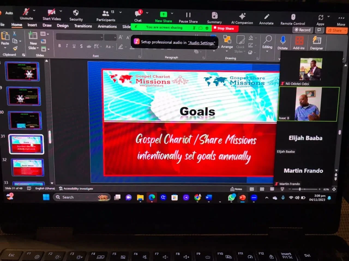
Task: Click fit slide to window icon
Action: point(334,189)
